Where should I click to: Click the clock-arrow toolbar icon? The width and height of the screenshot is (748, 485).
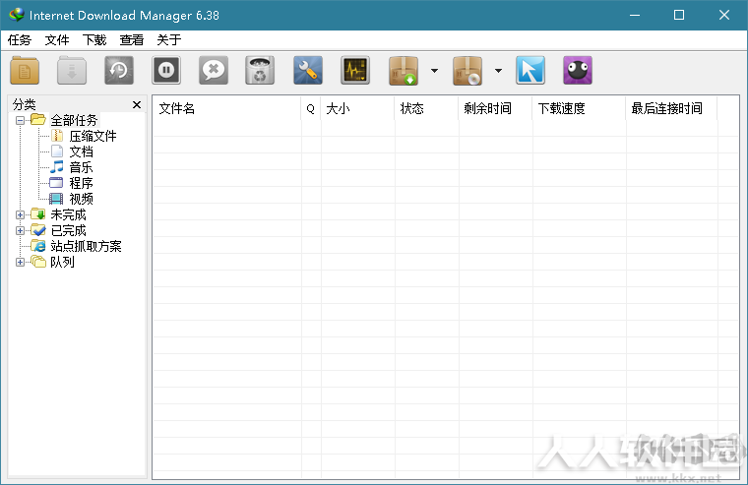click(119, 71)
